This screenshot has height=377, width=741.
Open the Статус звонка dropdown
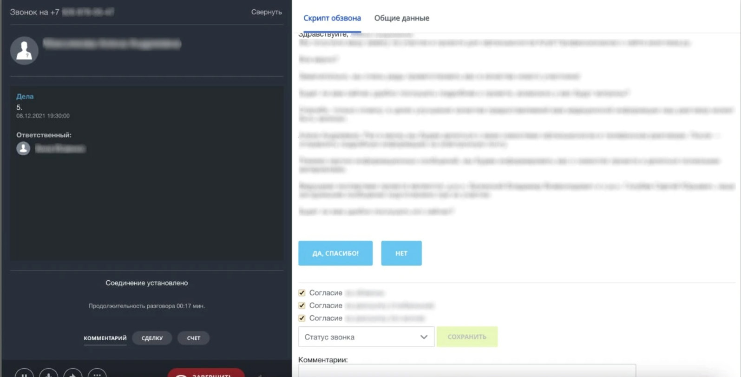point(366,337)
